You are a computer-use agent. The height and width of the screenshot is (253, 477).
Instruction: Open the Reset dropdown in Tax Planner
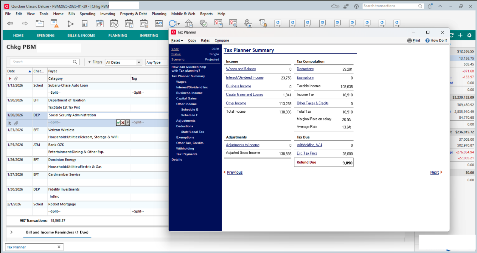(177, 40)
